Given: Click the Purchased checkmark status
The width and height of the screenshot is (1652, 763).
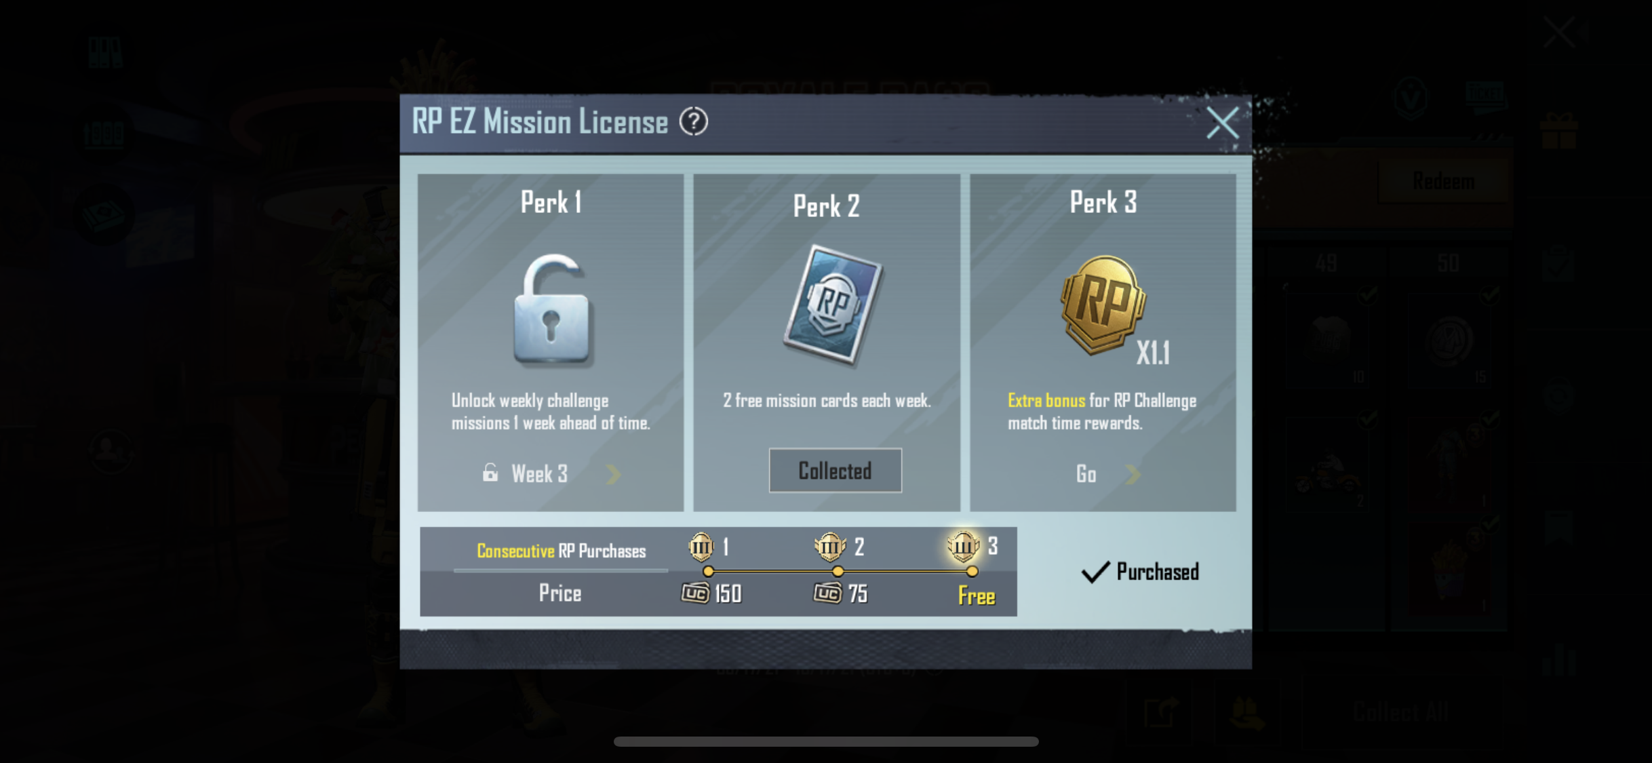Looking at the screenshot, I should [1140, 572].
